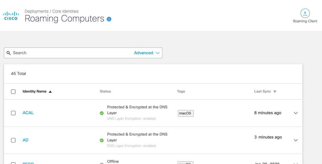This screenshot has height=164, width=322.
Task: Click the 46 Total count
Action: click(x=18, y=74)
